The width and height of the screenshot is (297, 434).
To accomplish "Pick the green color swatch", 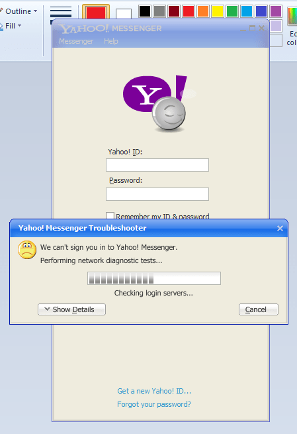I will click(x=232, y=11).
